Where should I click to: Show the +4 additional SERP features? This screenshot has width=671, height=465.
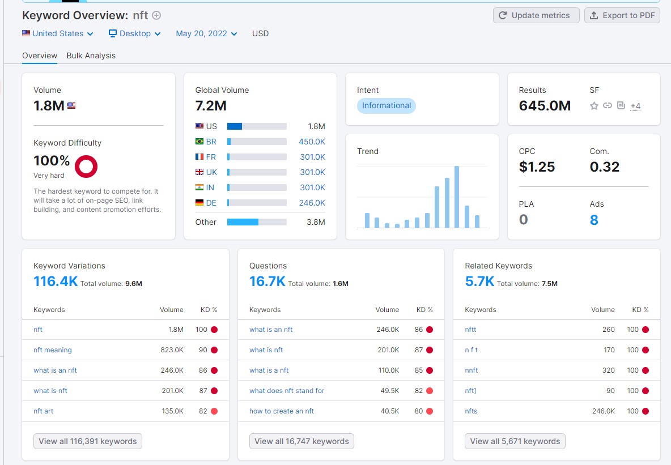635,106
